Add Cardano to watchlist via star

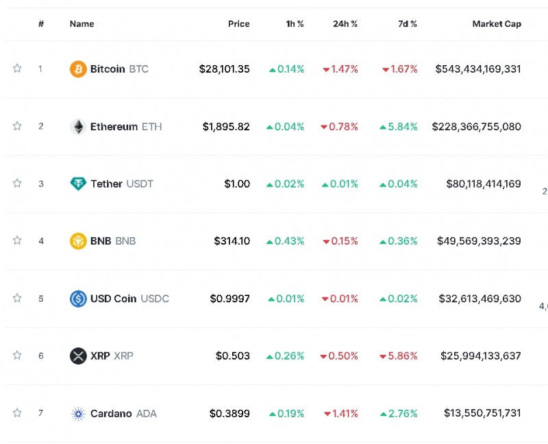17,413
